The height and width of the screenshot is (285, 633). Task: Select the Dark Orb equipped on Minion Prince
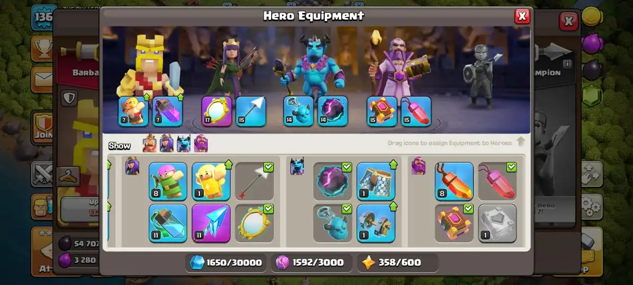pyautogui.click(x=333, y=111)
